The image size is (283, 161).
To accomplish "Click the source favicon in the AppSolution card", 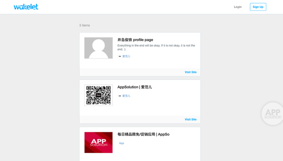I will [119, 96].
